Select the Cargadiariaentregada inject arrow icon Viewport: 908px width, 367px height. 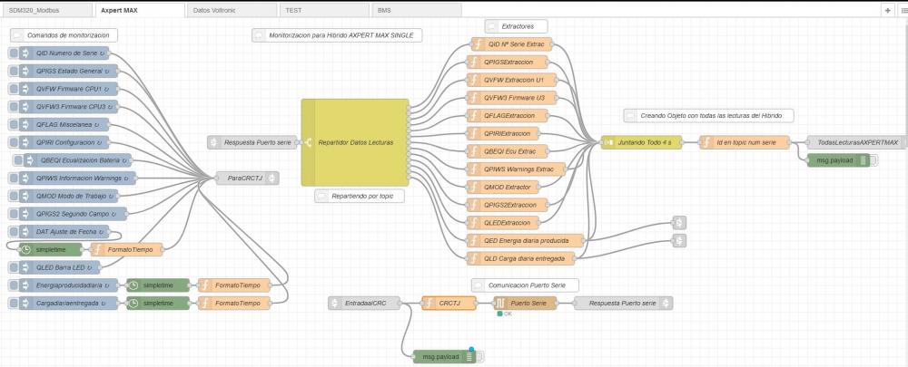[x=25, y=304]
